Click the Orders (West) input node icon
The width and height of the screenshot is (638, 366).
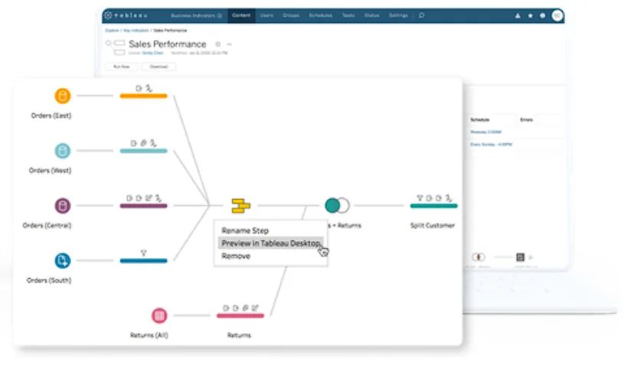click(63, 151)
